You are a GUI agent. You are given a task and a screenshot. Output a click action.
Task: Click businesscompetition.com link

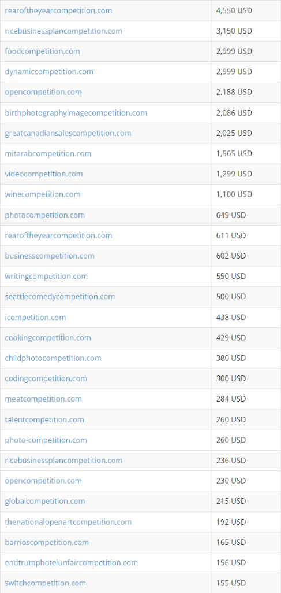[50, 256]
